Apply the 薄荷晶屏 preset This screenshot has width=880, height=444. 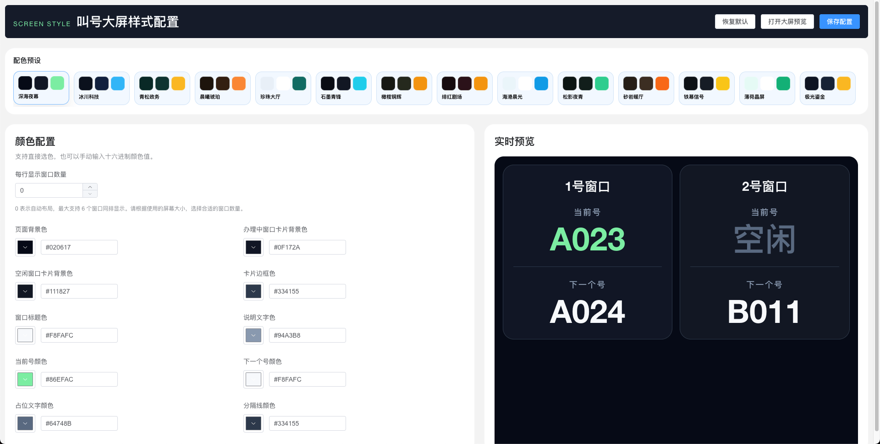click(x=767, y=88)
